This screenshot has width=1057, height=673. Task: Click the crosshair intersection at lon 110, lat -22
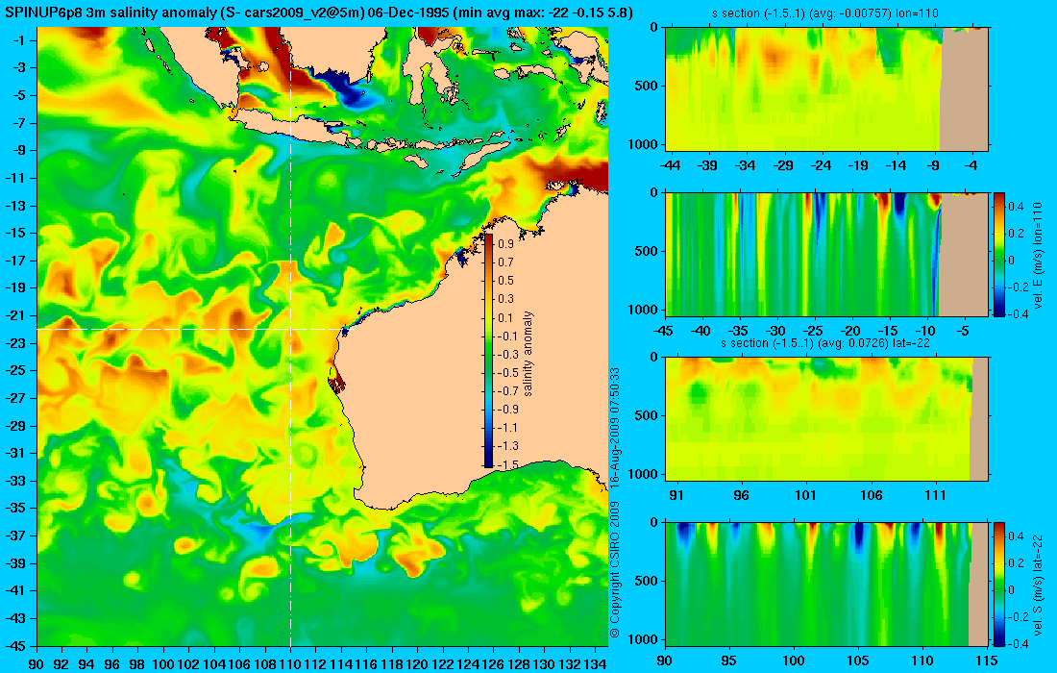click(x=290, y=329)
